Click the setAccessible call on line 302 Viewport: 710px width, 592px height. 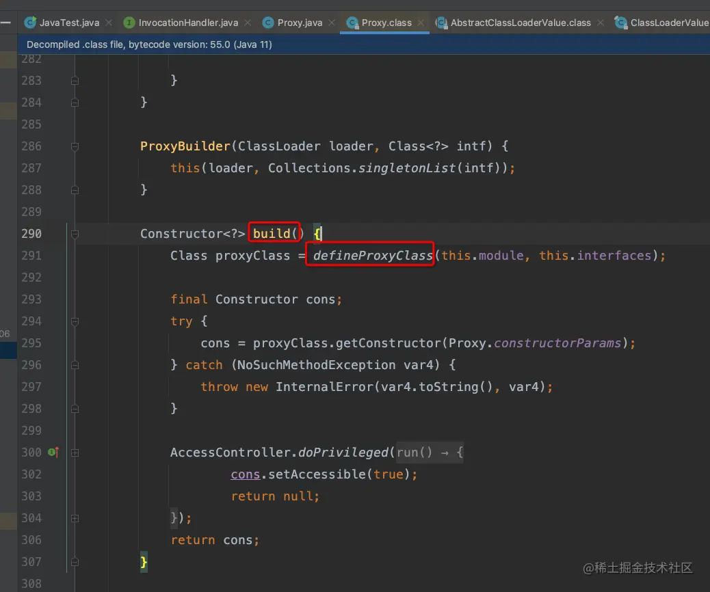(317, 474)
